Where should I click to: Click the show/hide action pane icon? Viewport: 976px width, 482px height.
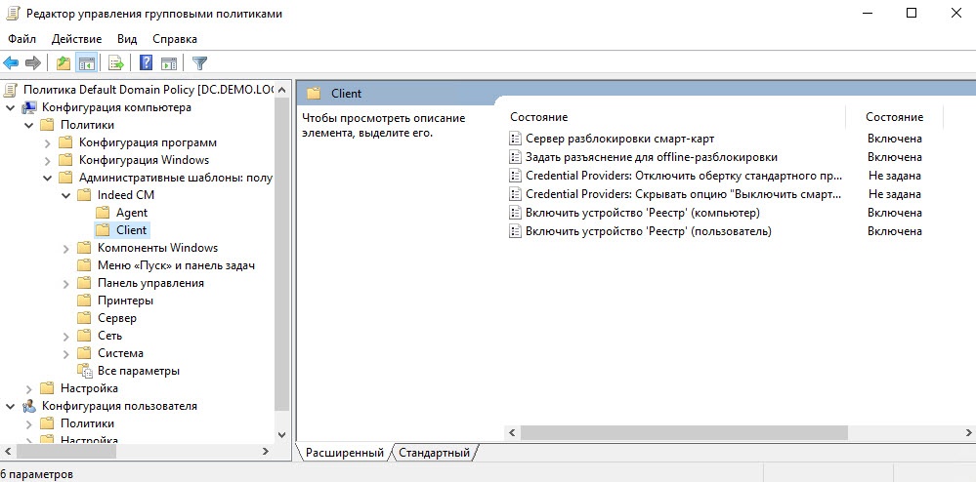point(168,63)
